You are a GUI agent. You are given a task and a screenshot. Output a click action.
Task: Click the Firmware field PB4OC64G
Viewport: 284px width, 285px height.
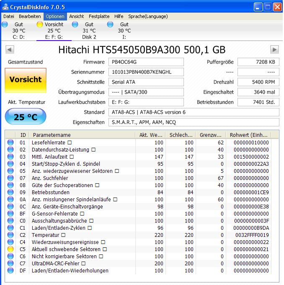146,62
